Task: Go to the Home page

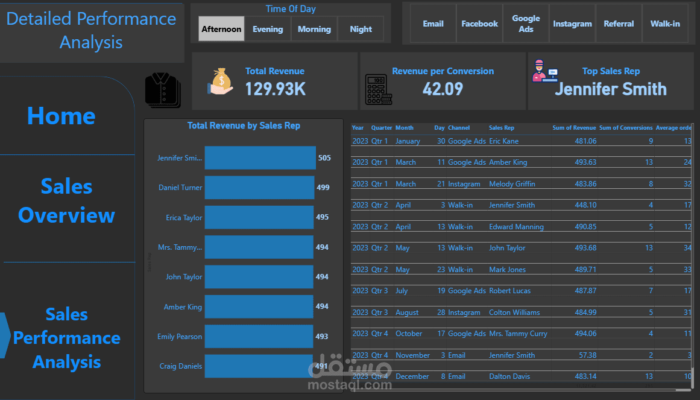Action: (x=61, y=116)
